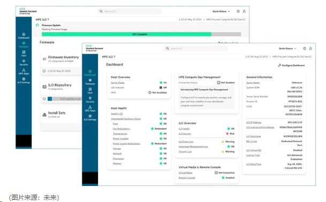Screen dimensions: 326x202
Task: Click help icon in front Dashboard window header
Action: 305,49
